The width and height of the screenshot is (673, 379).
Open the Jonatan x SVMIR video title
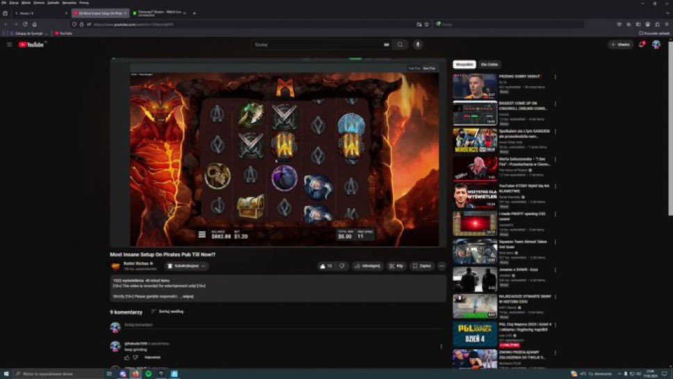click(x=518, y=270)
